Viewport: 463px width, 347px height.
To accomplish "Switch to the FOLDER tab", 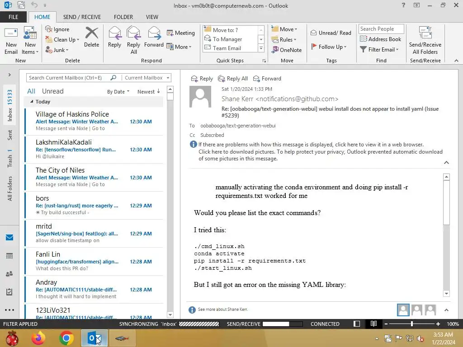I will click(123, 17).
